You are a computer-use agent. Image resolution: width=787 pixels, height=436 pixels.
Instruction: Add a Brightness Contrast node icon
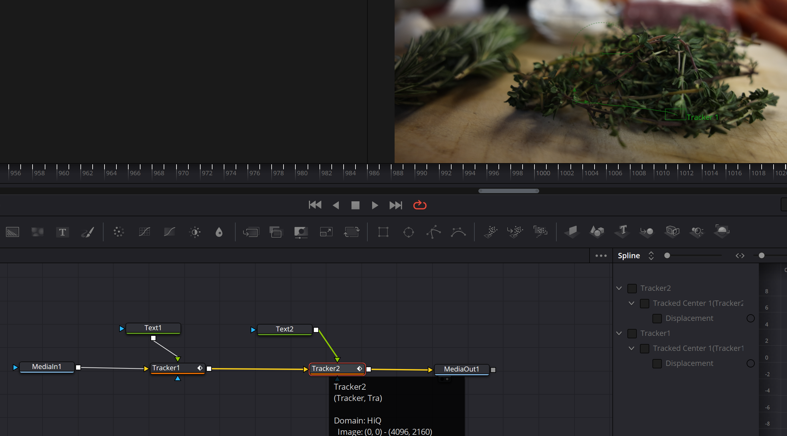point(195,232)
